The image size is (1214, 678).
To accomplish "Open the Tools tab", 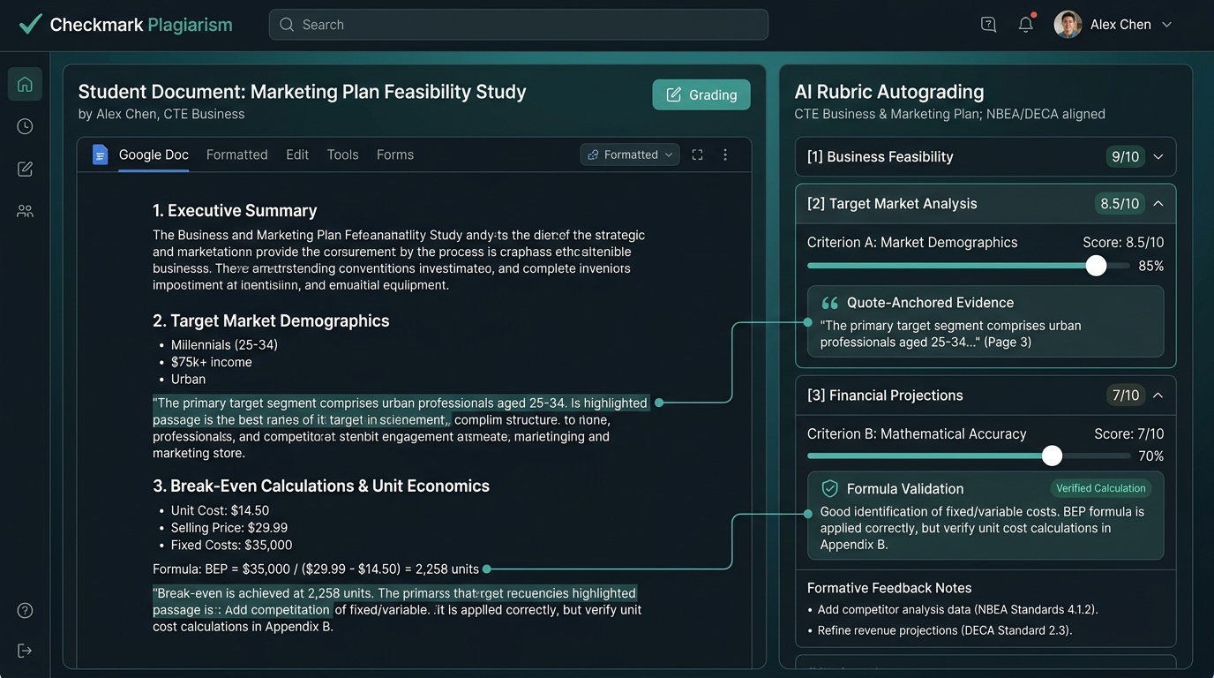I will 342,154.
